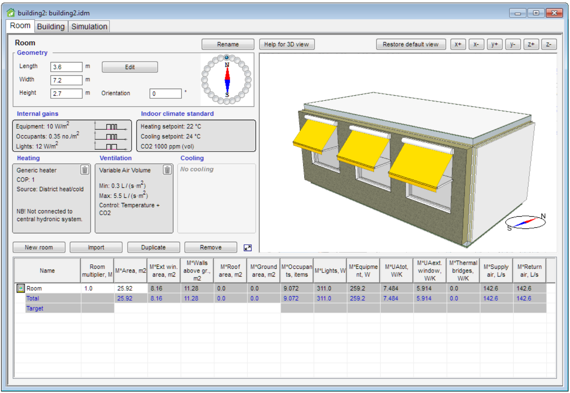The image size is (570, 393).
Task: Set 3D view to x+ direction
Action: [458, 44]
